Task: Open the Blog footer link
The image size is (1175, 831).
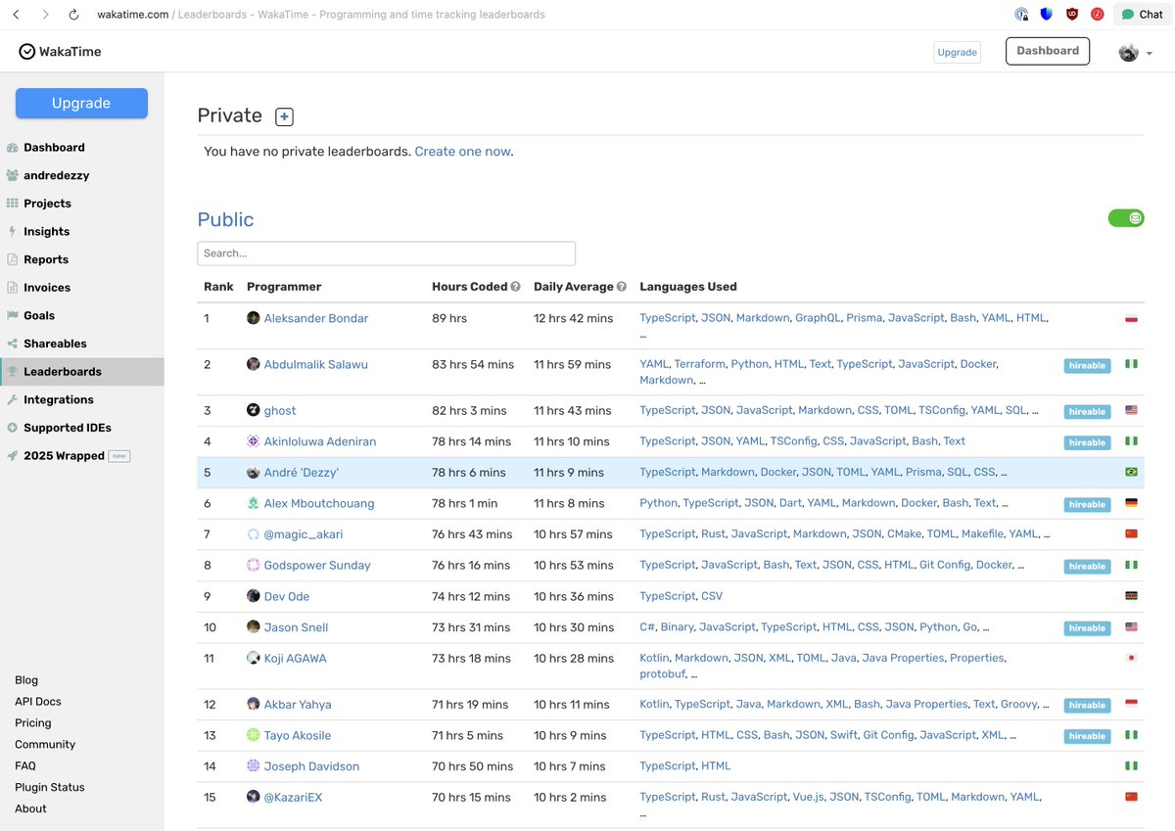Action: point(26,680)
